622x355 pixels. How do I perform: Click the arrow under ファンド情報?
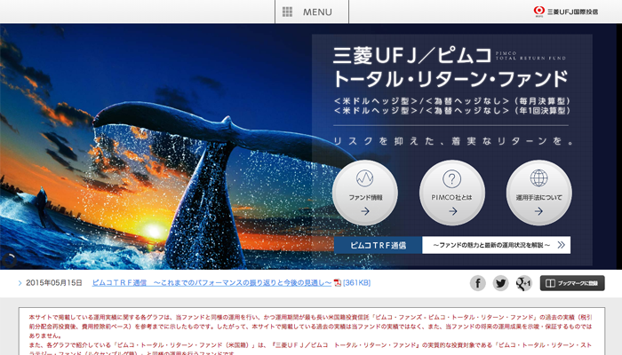365,211
